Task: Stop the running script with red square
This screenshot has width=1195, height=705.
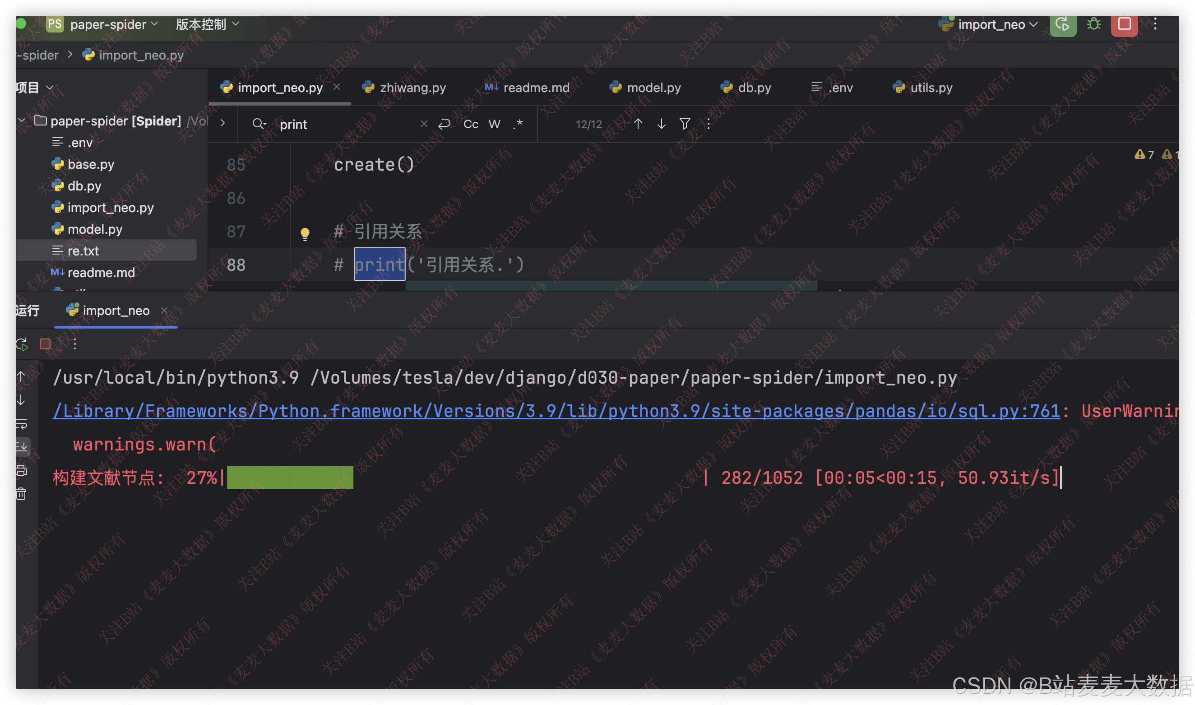Action: (x=1124, y=24)
